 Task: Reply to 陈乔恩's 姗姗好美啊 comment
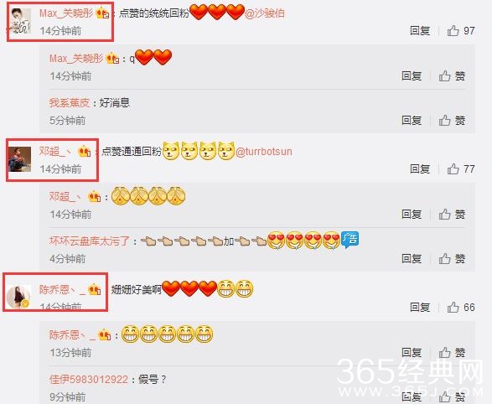coord(420,307)
